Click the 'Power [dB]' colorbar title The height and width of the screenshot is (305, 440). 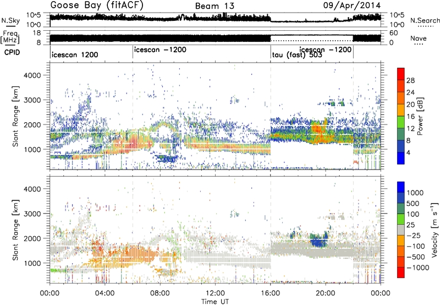pyautogui.click(x=420, y=116)
